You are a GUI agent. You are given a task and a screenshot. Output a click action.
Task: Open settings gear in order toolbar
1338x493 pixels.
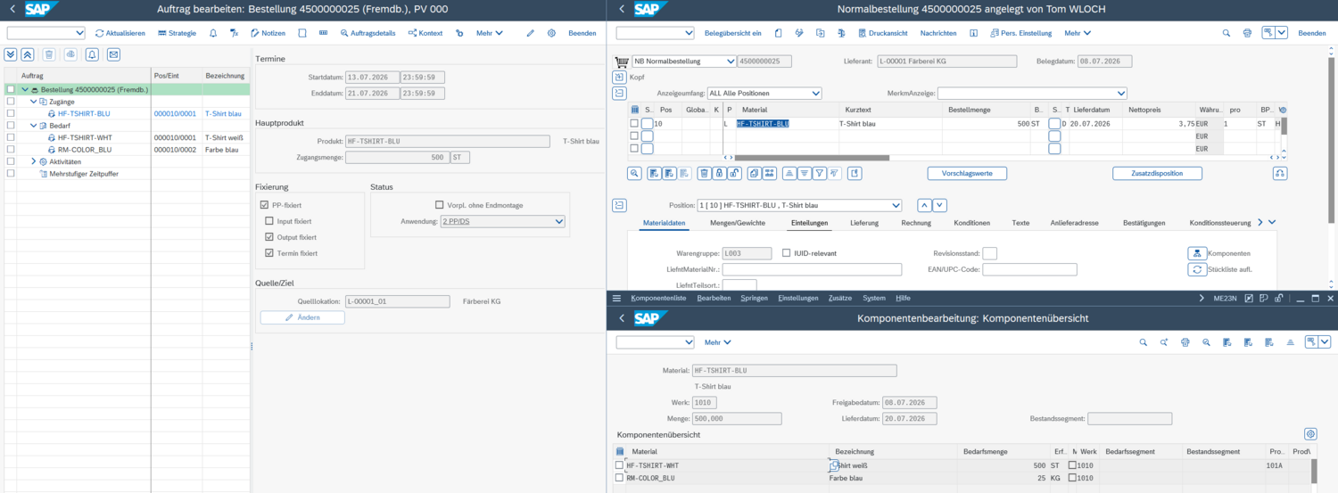pos(551,33)
